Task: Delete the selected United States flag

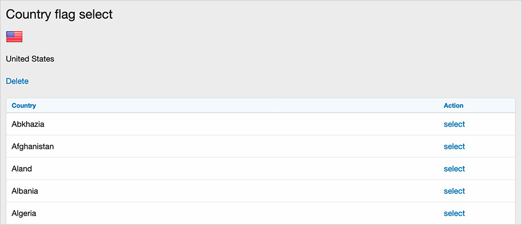Action: point(17,81)
